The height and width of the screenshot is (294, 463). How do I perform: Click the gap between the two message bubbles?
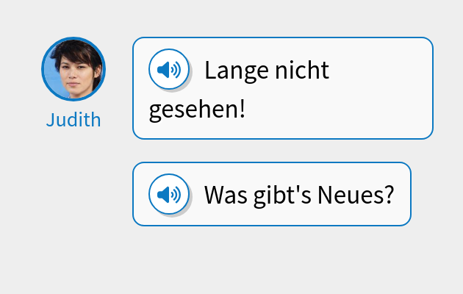[282, 151]
